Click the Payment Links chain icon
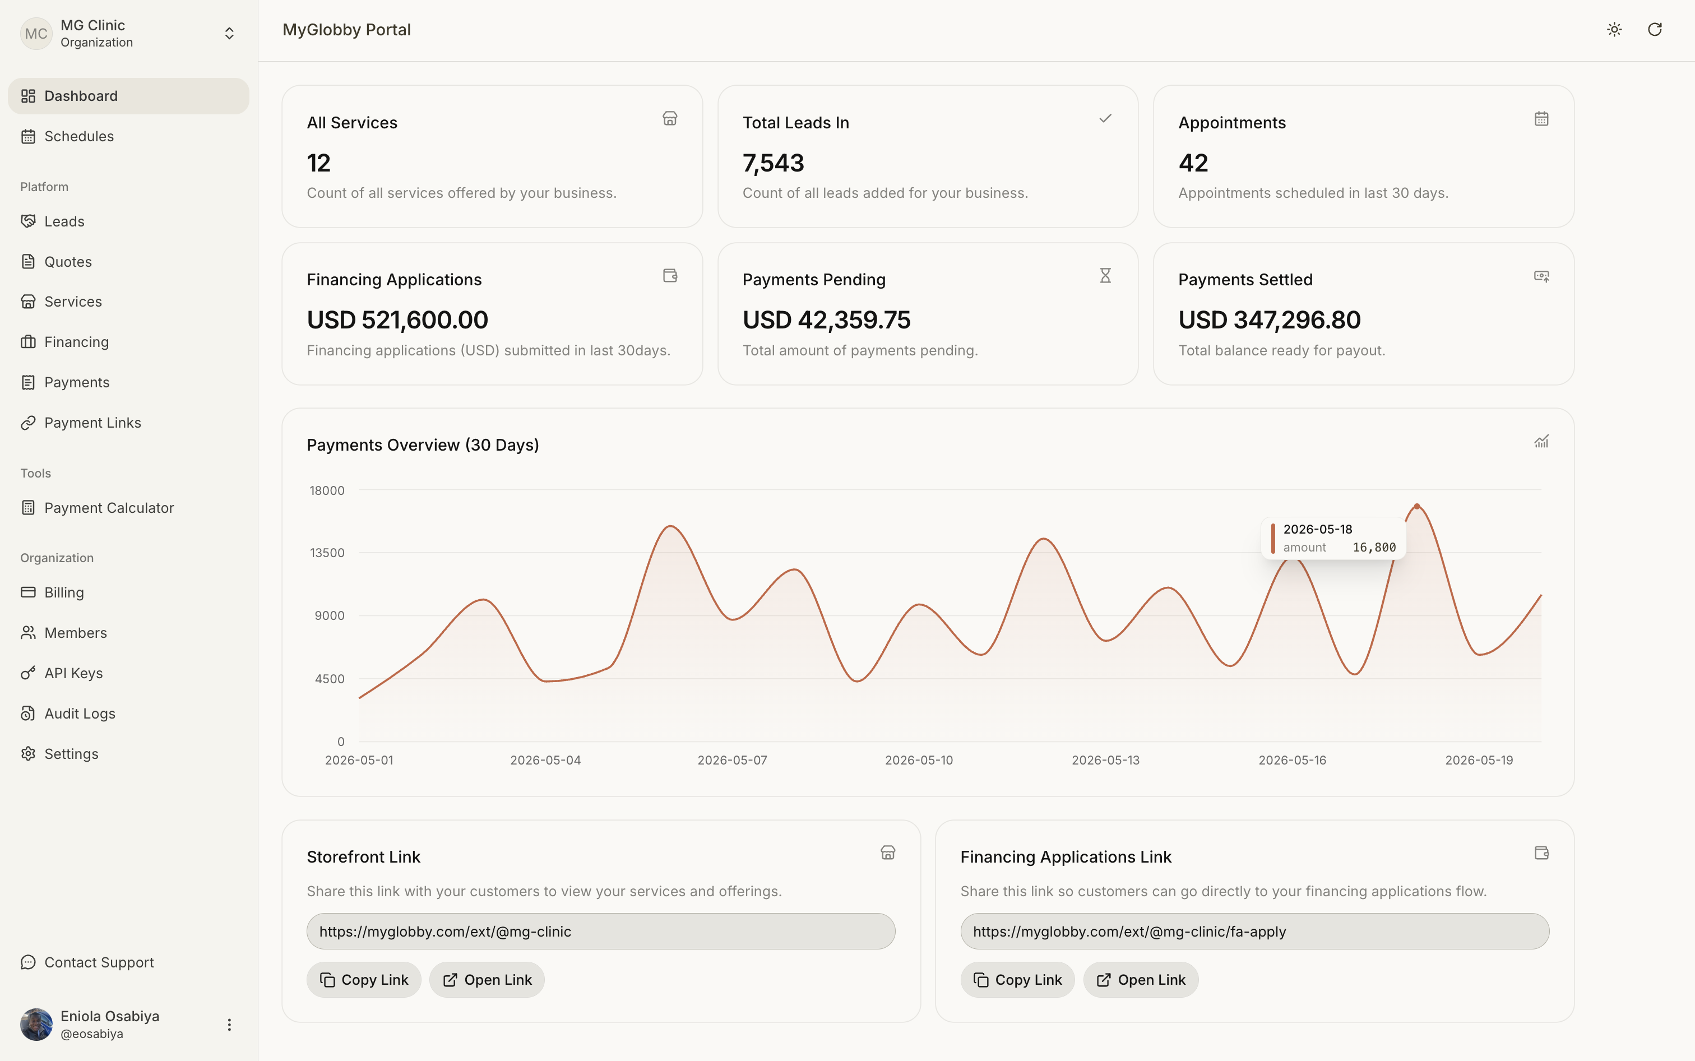Image resolution: width=1695 pixels, height=1061 pixels. 28,423
